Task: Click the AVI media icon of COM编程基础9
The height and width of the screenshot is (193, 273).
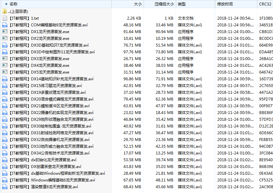Action: coord(4,25)
